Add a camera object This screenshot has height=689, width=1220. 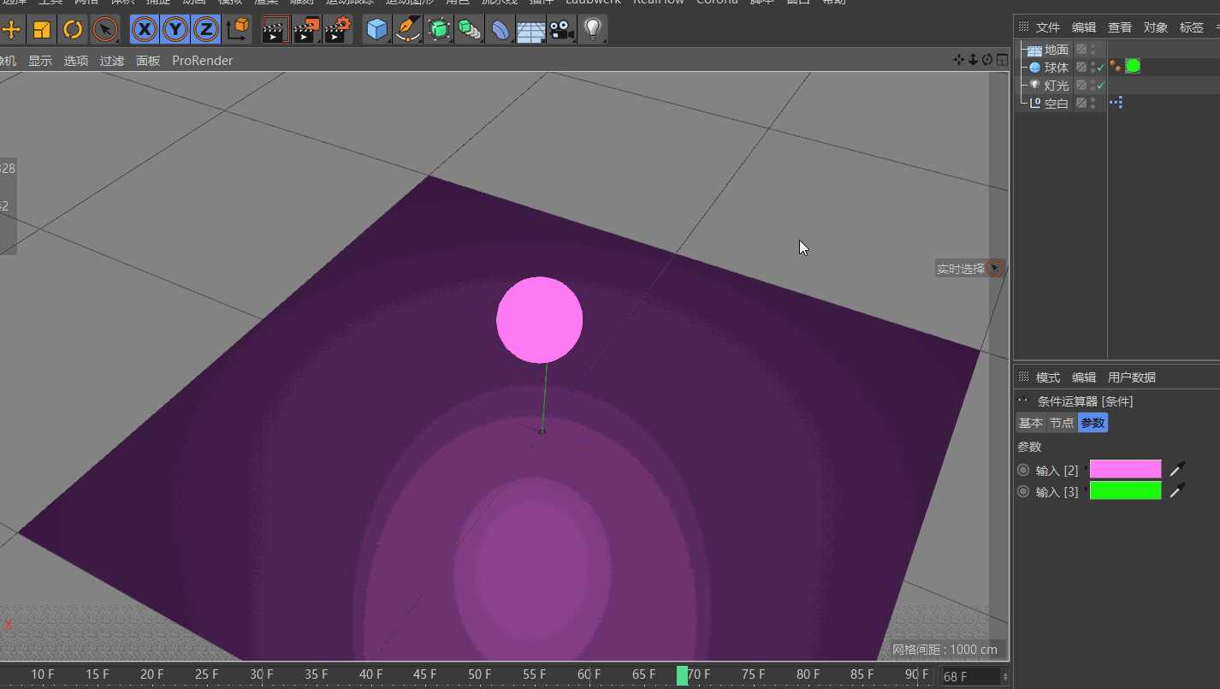click(x=562, y=30)
